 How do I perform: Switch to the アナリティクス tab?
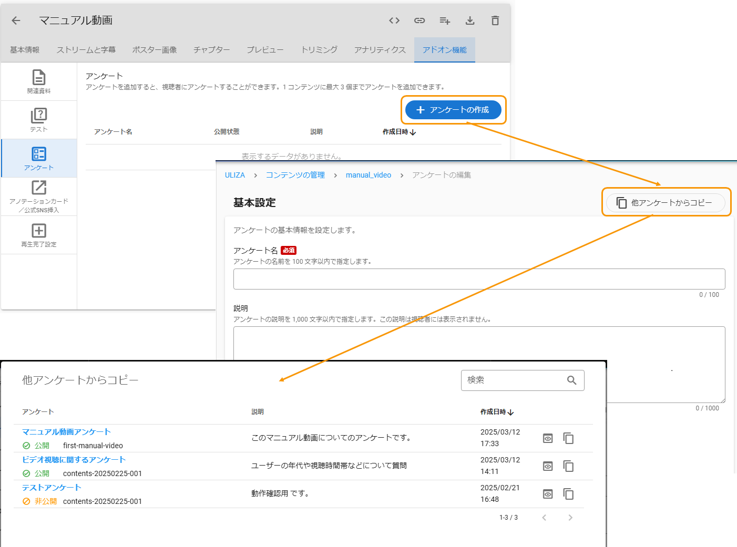(380, 50)
